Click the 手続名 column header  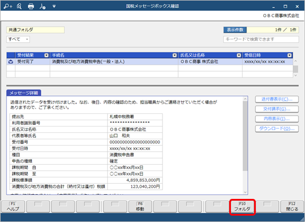coord(114,55)
